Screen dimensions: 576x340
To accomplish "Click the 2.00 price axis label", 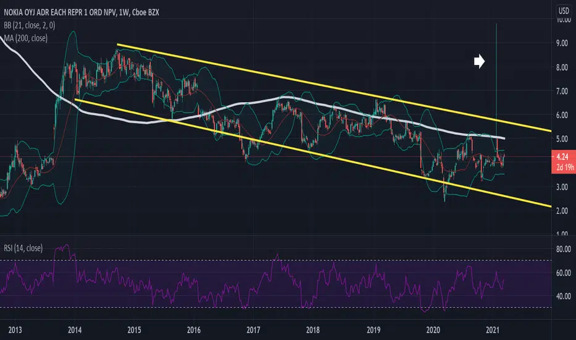I will click(562, 211).
